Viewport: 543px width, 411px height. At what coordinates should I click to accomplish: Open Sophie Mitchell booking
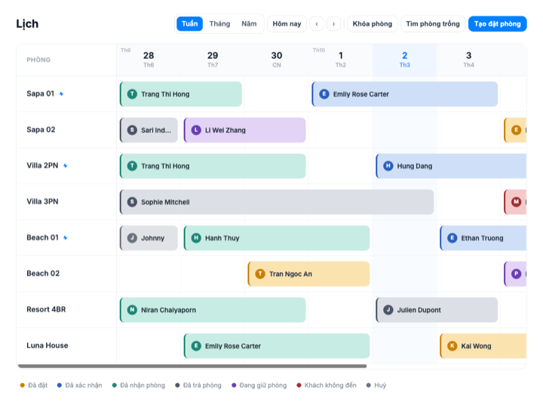point(277,202)
